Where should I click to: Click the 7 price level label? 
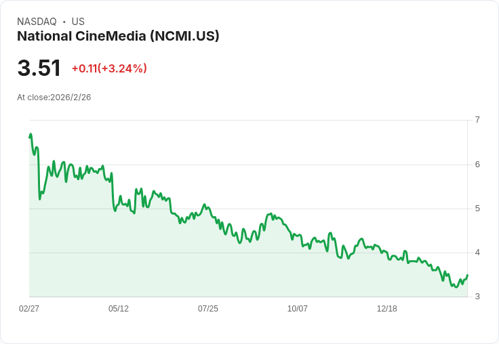click(x=477, y=120)
